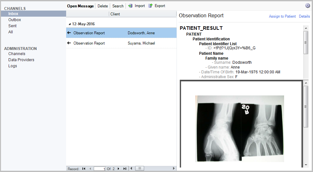Jump to first record with navigator button
Image resolution: width=313 pixels, height=172 pixels.
[x=84, y=168]
